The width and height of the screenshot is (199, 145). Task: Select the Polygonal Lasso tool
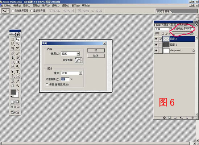click(12, 44)
